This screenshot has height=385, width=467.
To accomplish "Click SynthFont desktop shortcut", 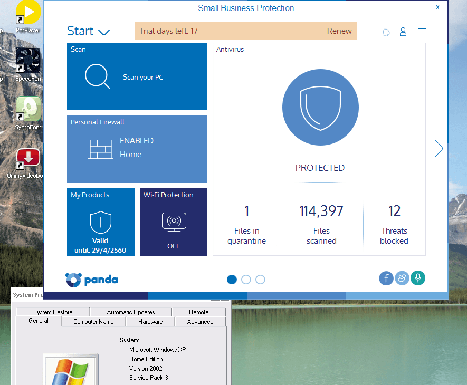I will (x=28, y=113).
